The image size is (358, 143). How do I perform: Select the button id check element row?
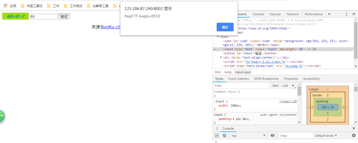283,53
